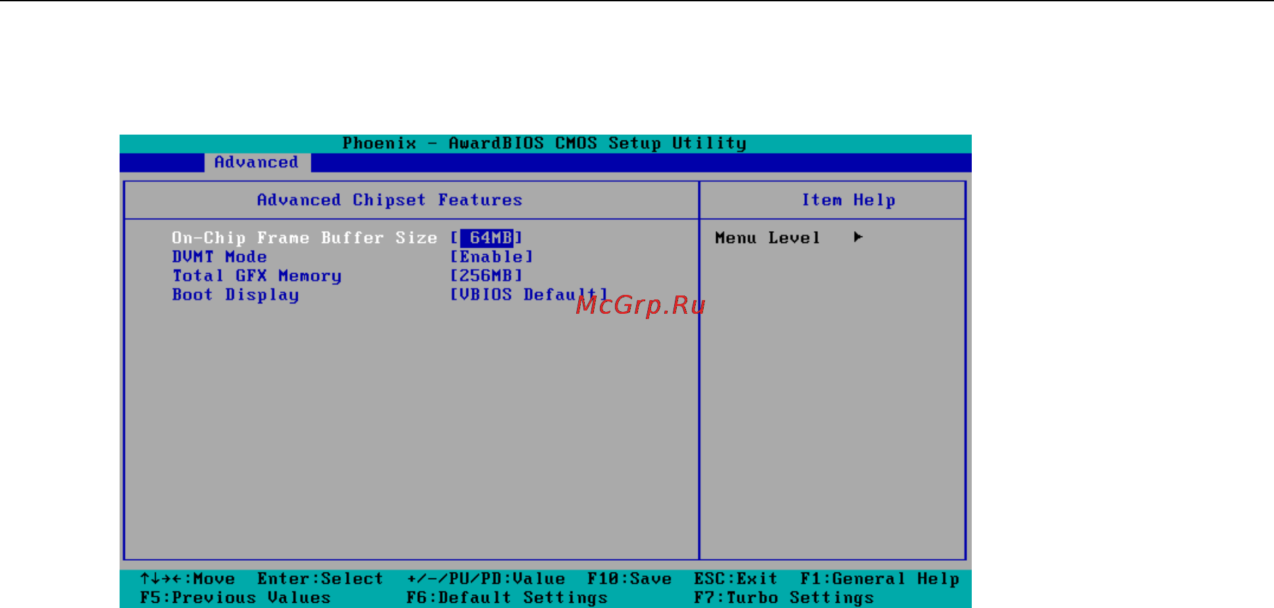The height and width of the screenshot is (608, 1274).
Task: Click the F5:Previous Values hint
Action: coord(235,597)
